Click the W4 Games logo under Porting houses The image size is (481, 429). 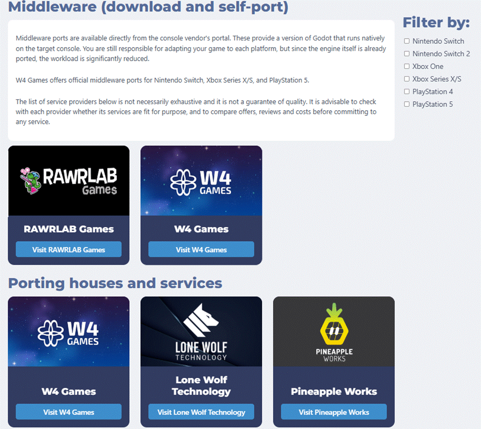(69, 332)
